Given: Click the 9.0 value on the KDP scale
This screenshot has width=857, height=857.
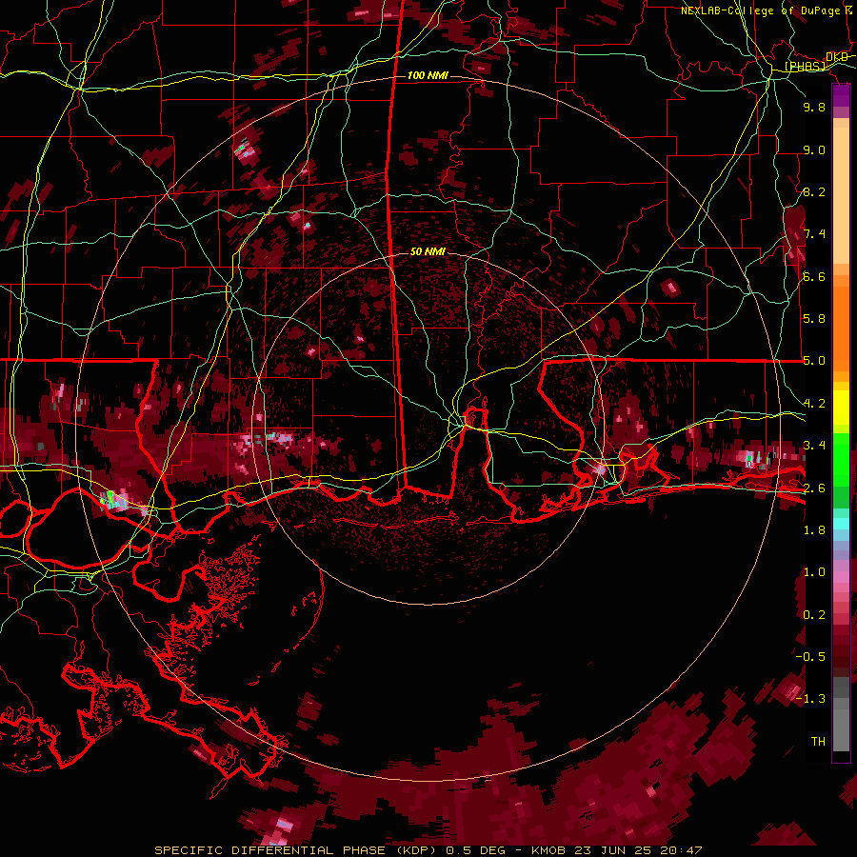Looking at the screenshot, I should [814, 149].
